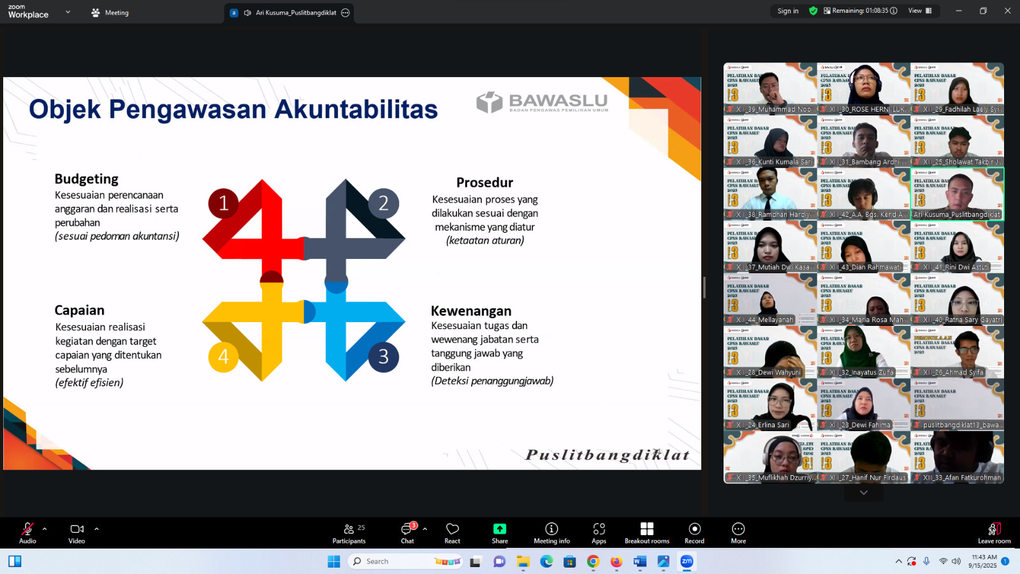The height and width of the screenshot is (574, 1020).
Task: Stop the Video camera
Action: [76, 533]
